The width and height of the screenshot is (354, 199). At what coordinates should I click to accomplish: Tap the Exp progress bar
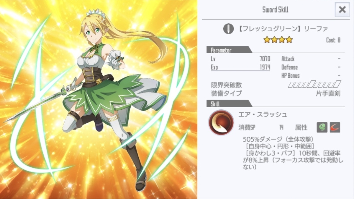240,71
